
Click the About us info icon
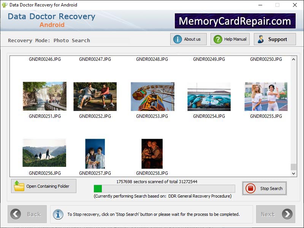177,39
